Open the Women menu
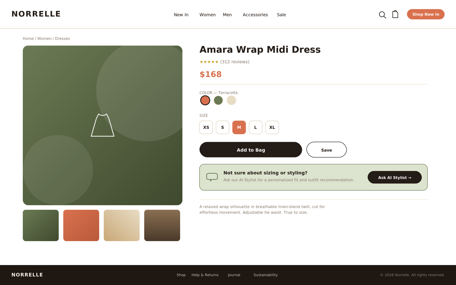 click(207, 15)
